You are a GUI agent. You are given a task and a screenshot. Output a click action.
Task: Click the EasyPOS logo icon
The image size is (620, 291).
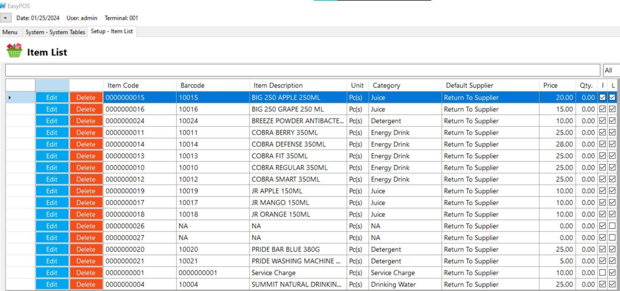(x=3, y=6)
